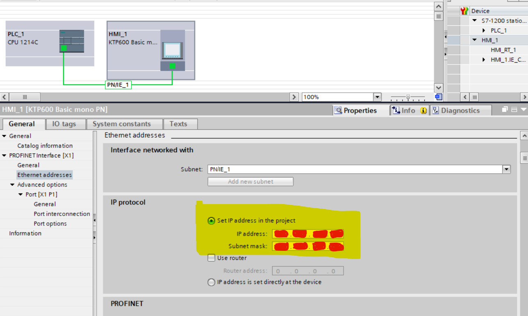
Task: Click the zoom slider handle
Action: [408, 97]
